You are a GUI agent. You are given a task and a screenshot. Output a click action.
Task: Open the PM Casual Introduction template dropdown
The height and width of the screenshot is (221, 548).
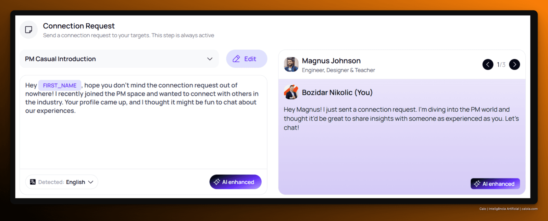point(119,59)
